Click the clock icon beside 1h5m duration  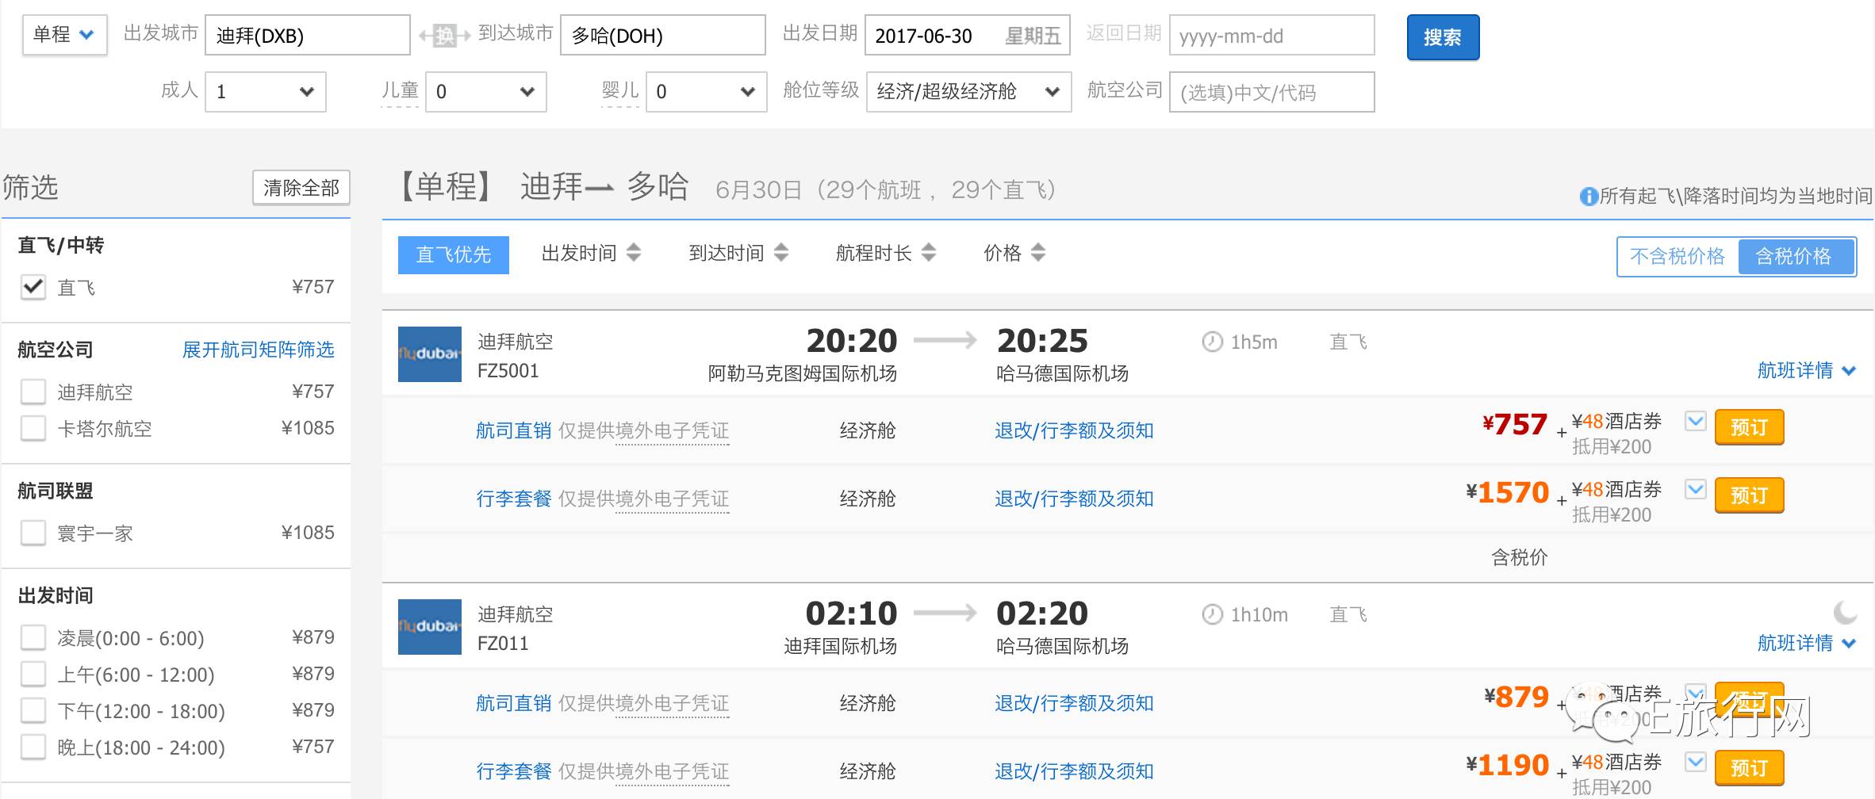click(x=1212, y=342)
